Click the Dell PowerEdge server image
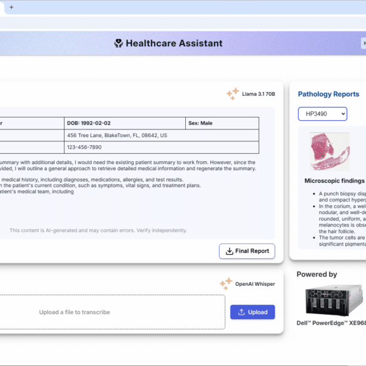Viewport: 366px width, 366px height. tap(334, 300)
